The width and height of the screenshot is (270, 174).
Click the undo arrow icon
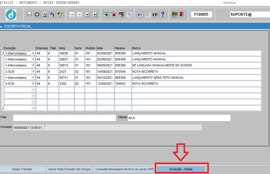point(140,15)
